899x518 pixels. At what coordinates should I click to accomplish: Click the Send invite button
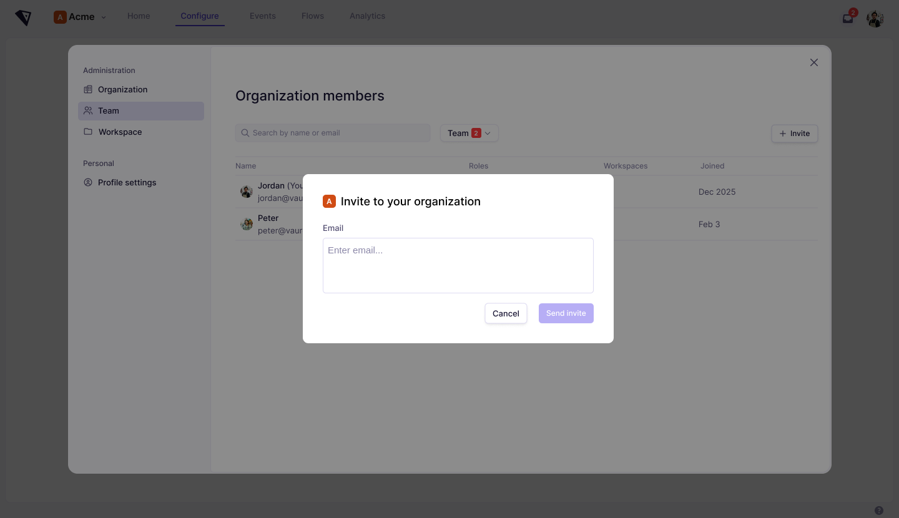click(566, 313)
